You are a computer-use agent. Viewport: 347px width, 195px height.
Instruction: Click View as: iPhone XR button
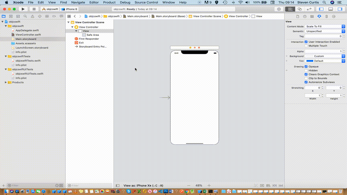tap(143, 186)
